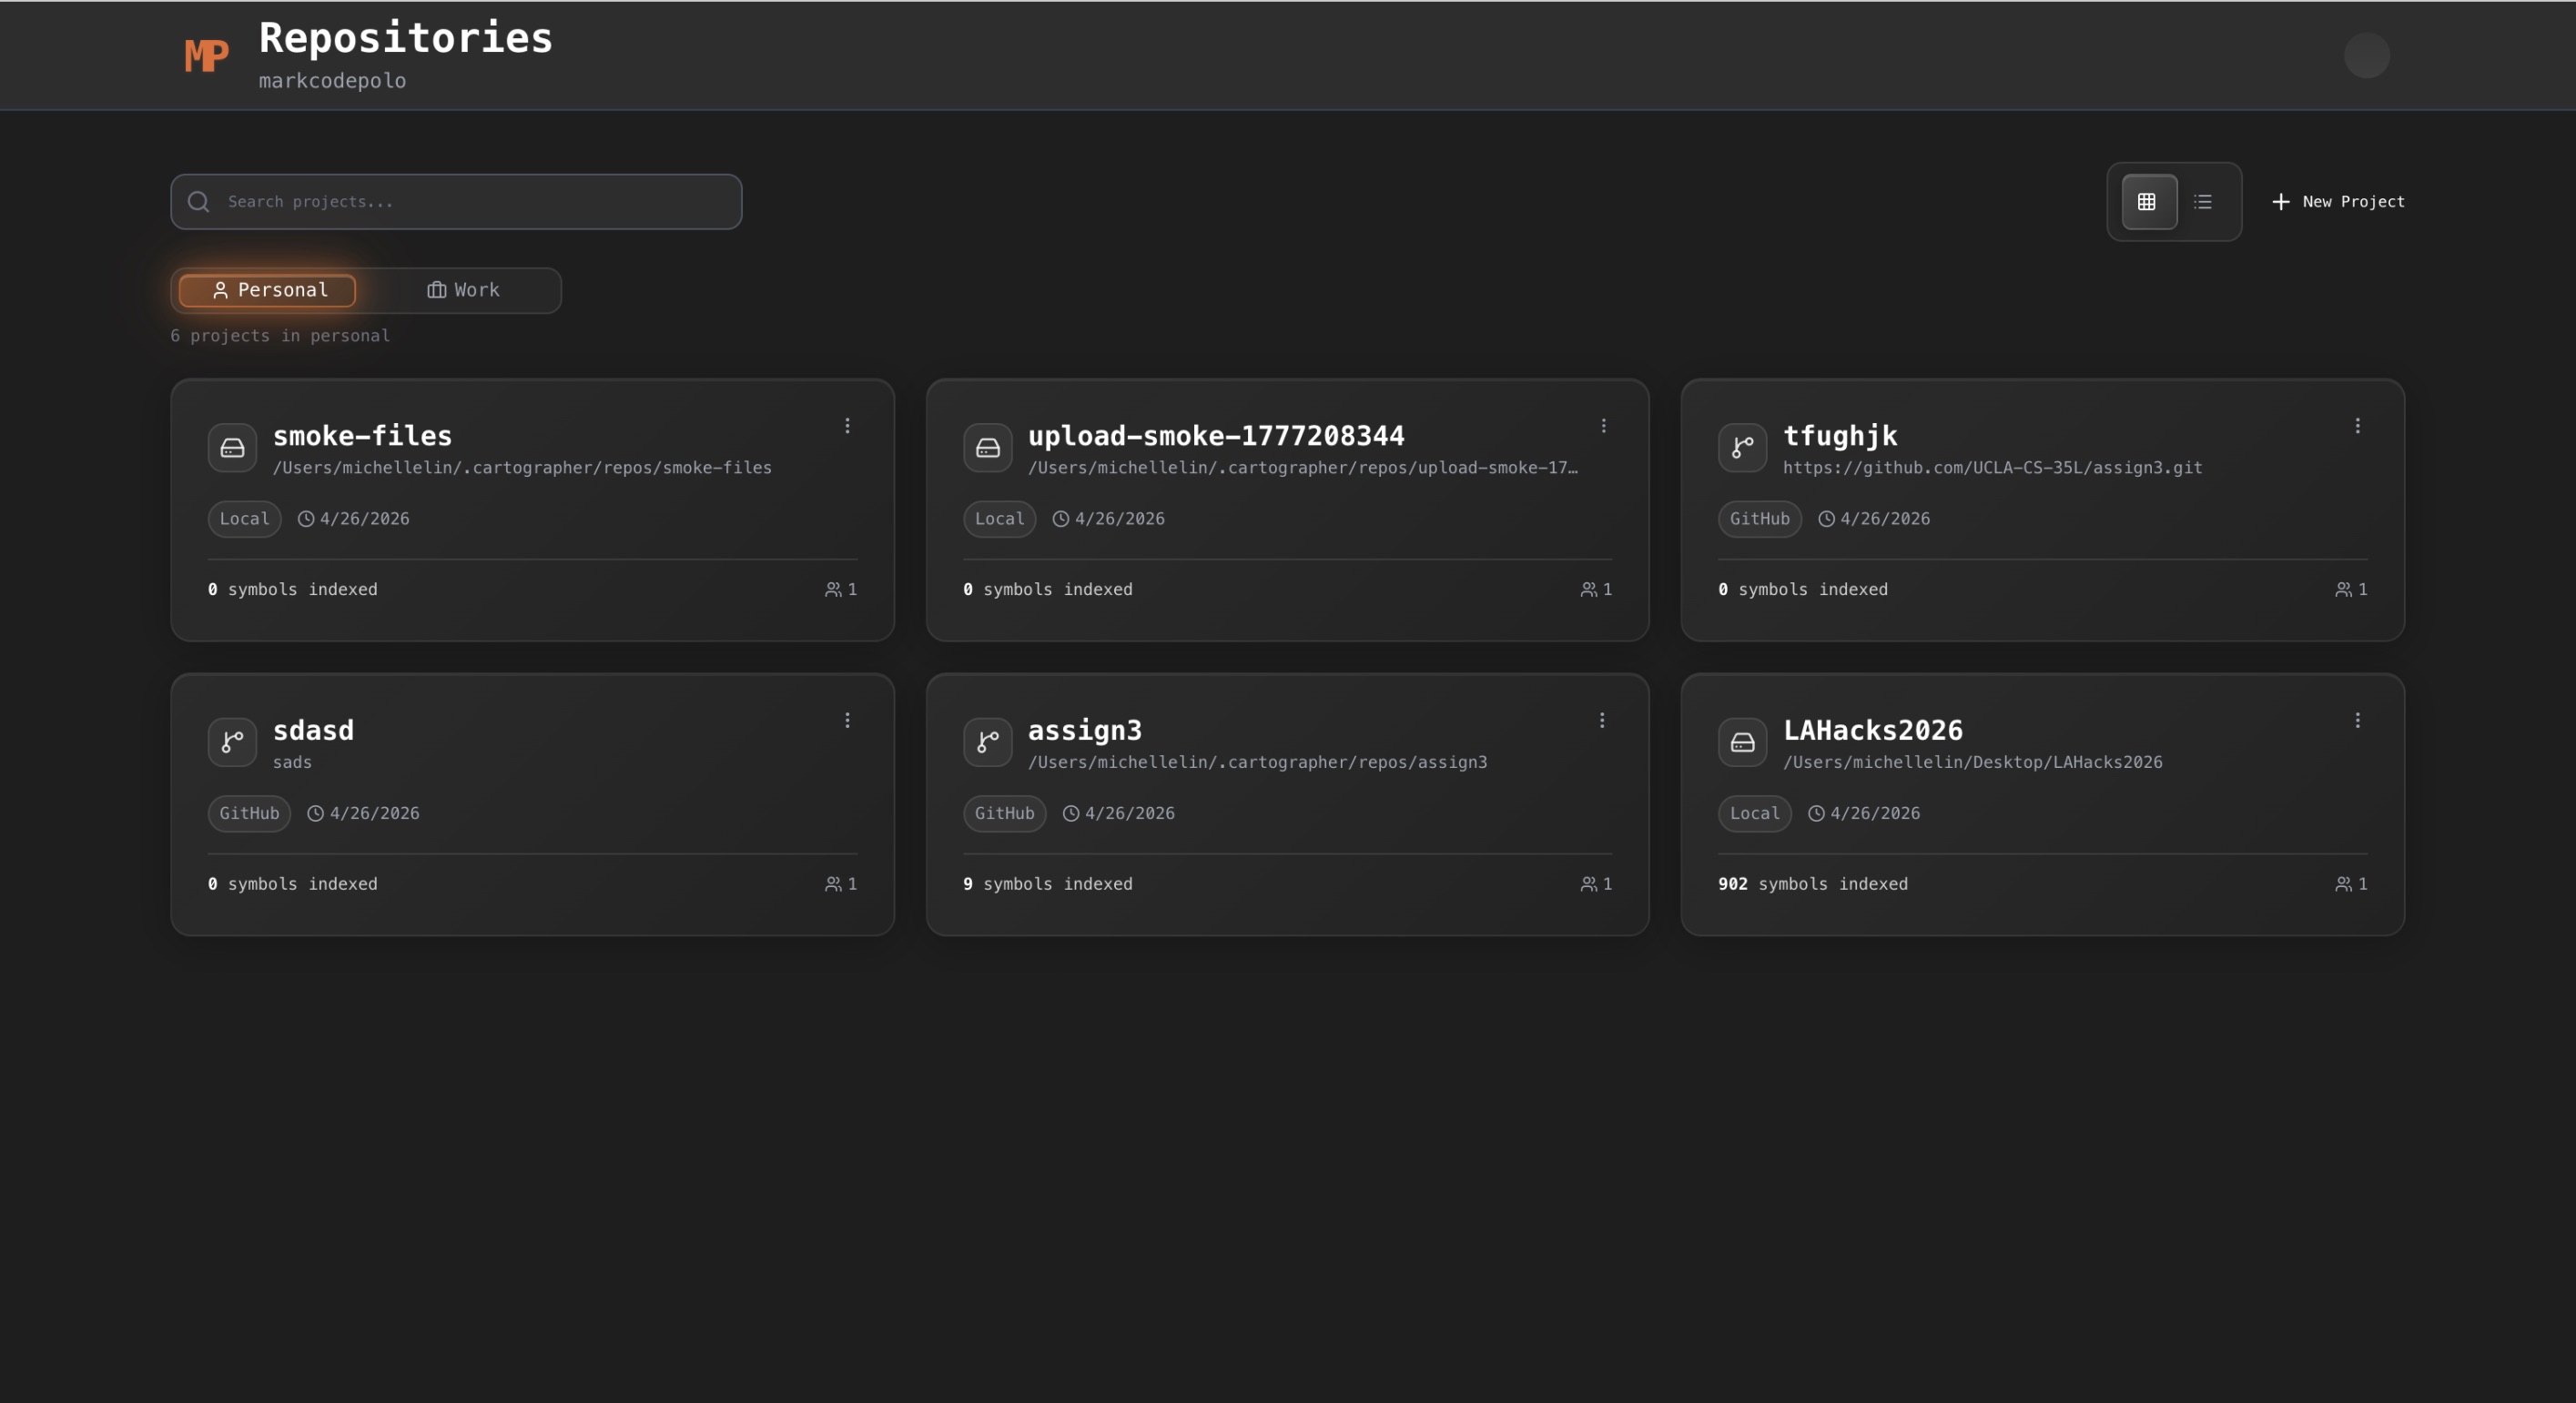2576x1403 pixels.
Task: Focus the Search projects input field
Action: 470,202
